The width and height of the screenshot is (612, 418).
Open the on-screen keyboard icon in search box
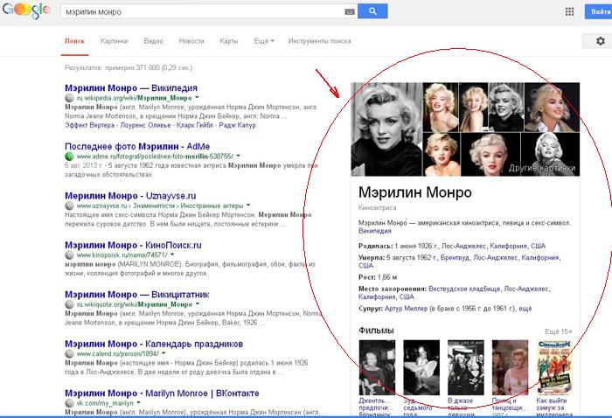tap(351, 12)
